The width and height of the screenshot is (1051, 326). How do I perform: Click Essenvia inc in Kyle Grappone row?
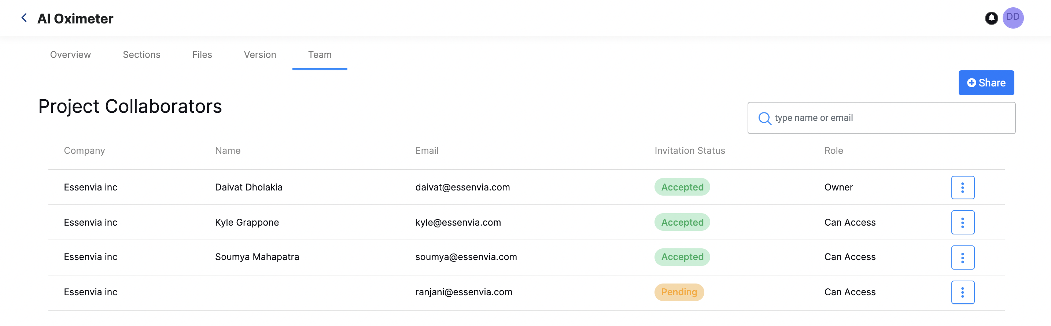pyautogui.click(x=91, y=222)
